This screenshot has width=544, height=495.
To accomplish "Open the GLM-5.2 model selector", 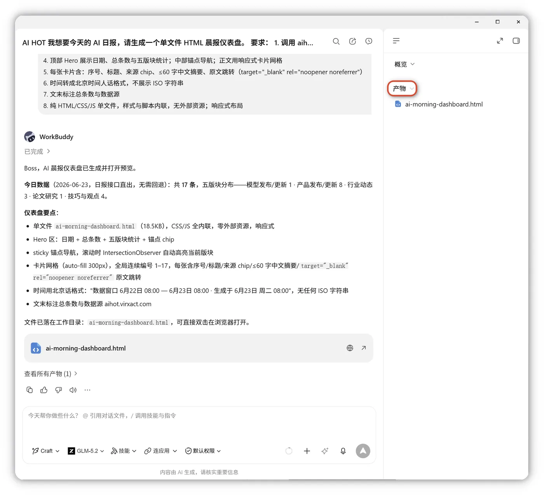I will 86,451.
